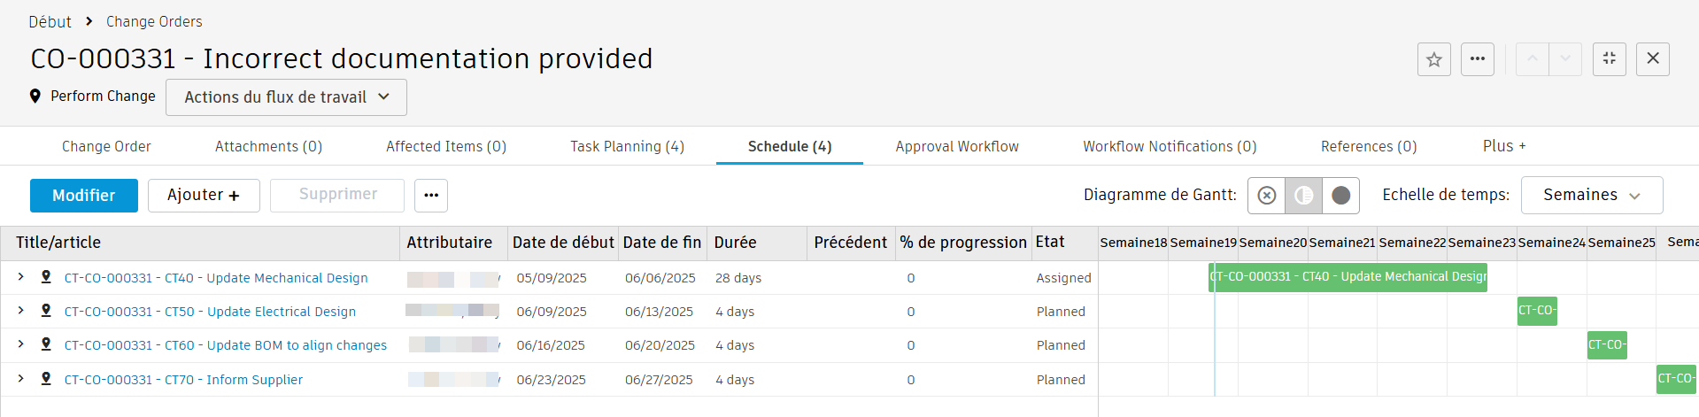Open the Approval Workflow tab

click(956, 146)
